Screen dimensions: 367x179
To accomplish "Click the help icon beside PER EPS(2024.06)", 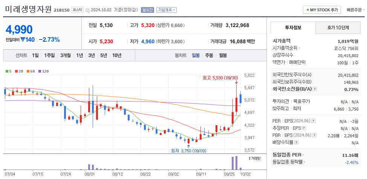I will coord(313,121).
